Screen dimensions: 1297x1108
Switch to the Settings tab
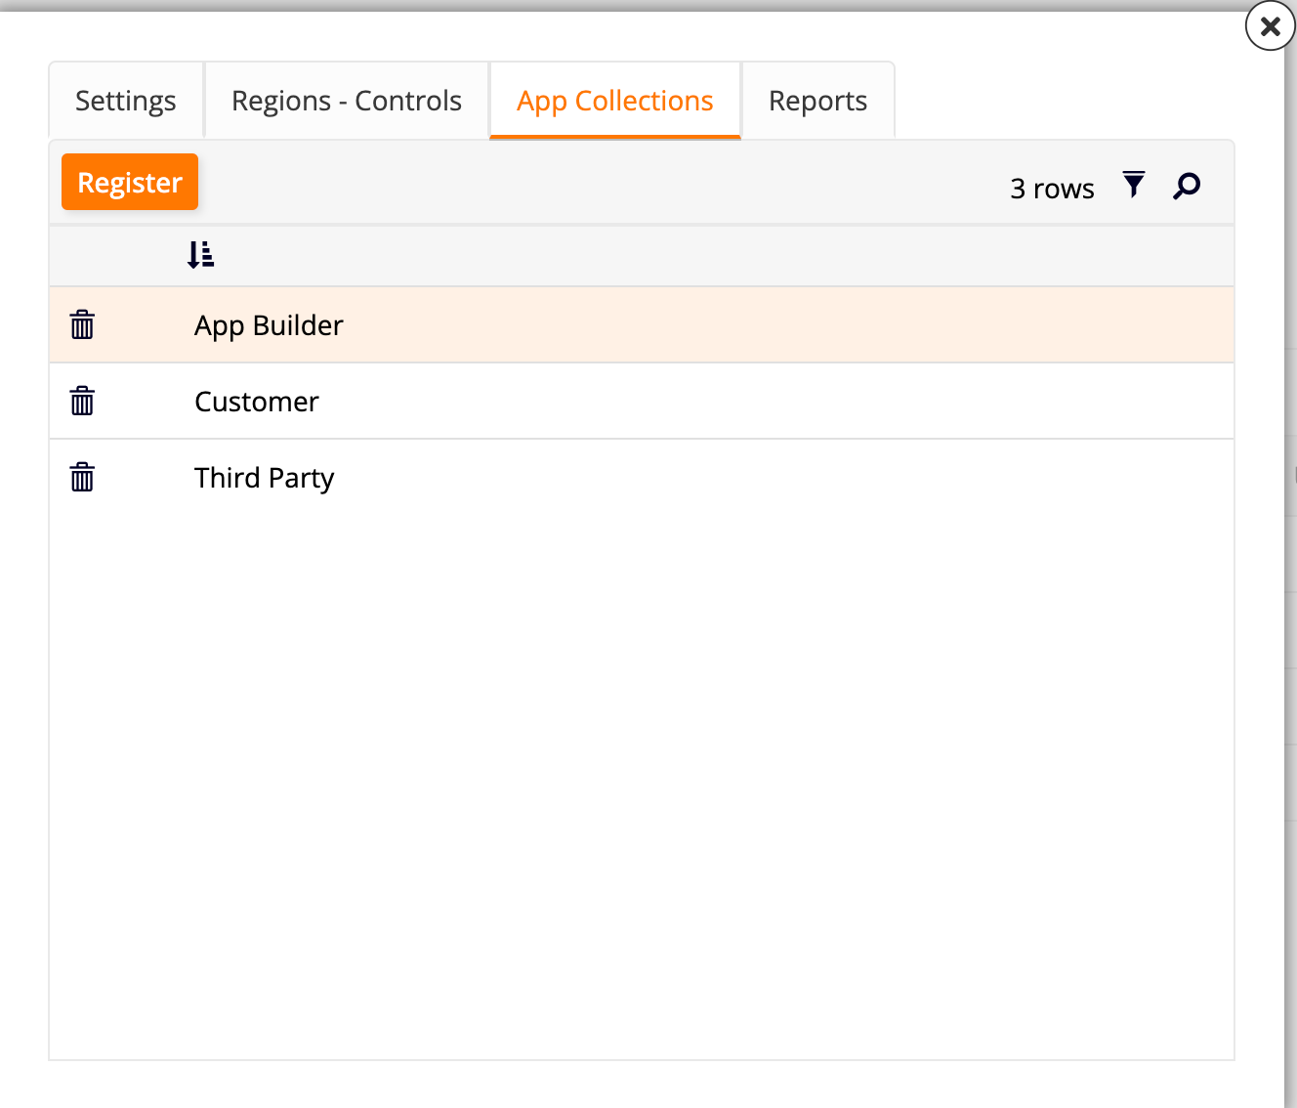[125, 100]
